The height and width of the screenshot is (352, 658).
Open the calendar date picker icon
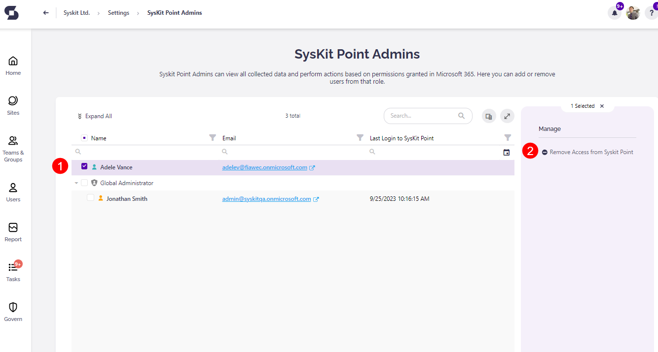pyautogui.click(x=507, y=153)
